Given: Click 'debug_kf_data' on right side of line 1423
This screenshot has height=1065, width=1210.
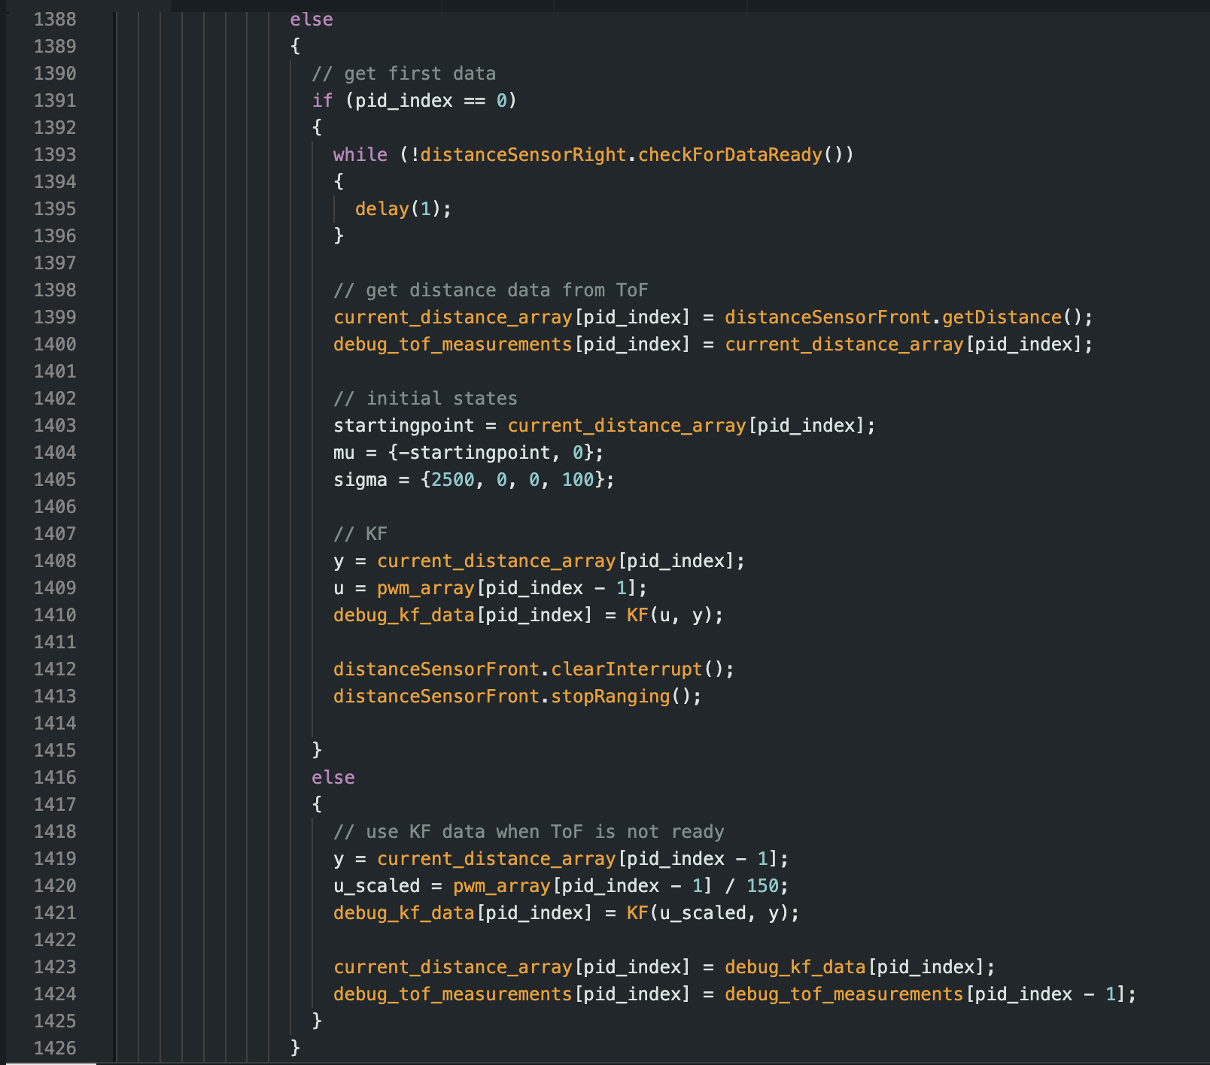Looking at the screenshot, I should click(795, 967).
